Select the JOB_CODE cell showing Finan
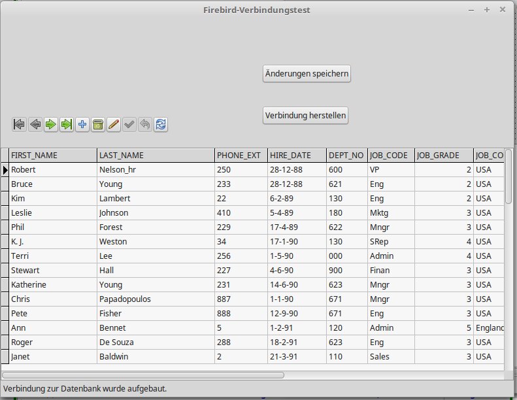This screenshot has height=400, width=517. [390, 270]
